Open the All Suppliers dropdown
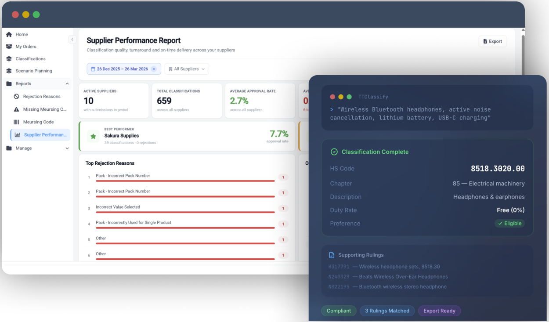 pos(187,69)
